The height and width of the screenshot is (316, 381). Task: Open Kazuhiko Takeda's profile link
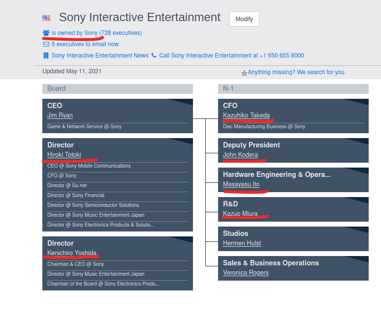[x=247, y=115]
